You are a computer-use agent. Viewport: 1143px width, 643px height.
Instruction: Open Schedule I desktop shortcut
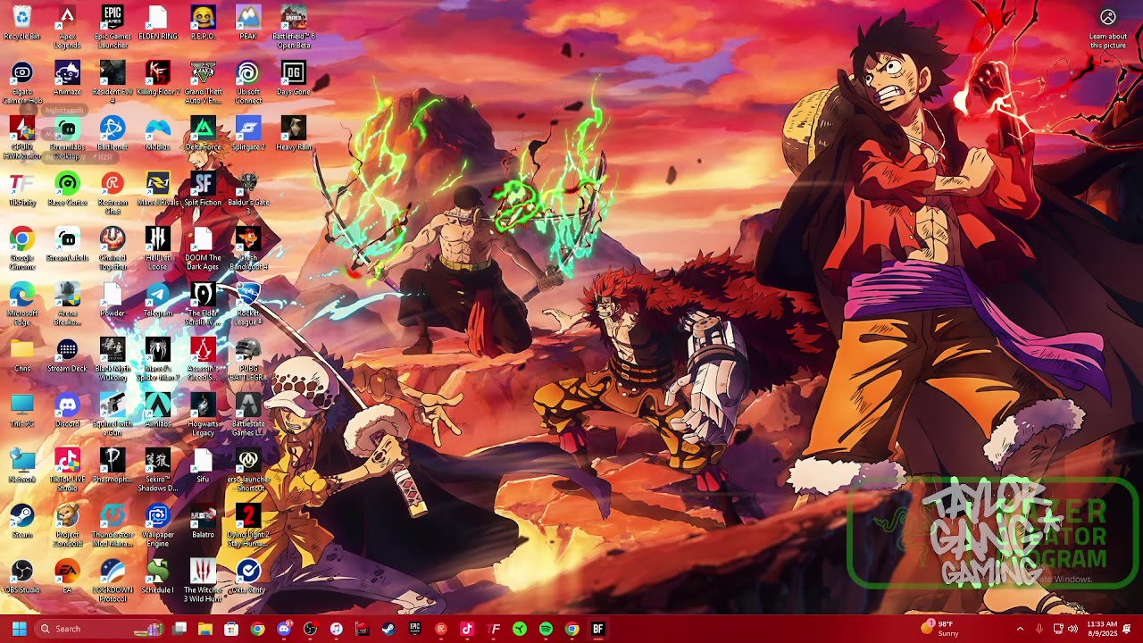[x=158, y=578]
